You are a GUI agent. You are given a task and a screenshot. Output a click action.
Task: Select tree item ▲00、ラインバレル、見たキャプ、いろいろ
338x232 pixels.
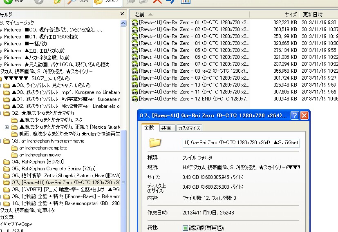51,85
